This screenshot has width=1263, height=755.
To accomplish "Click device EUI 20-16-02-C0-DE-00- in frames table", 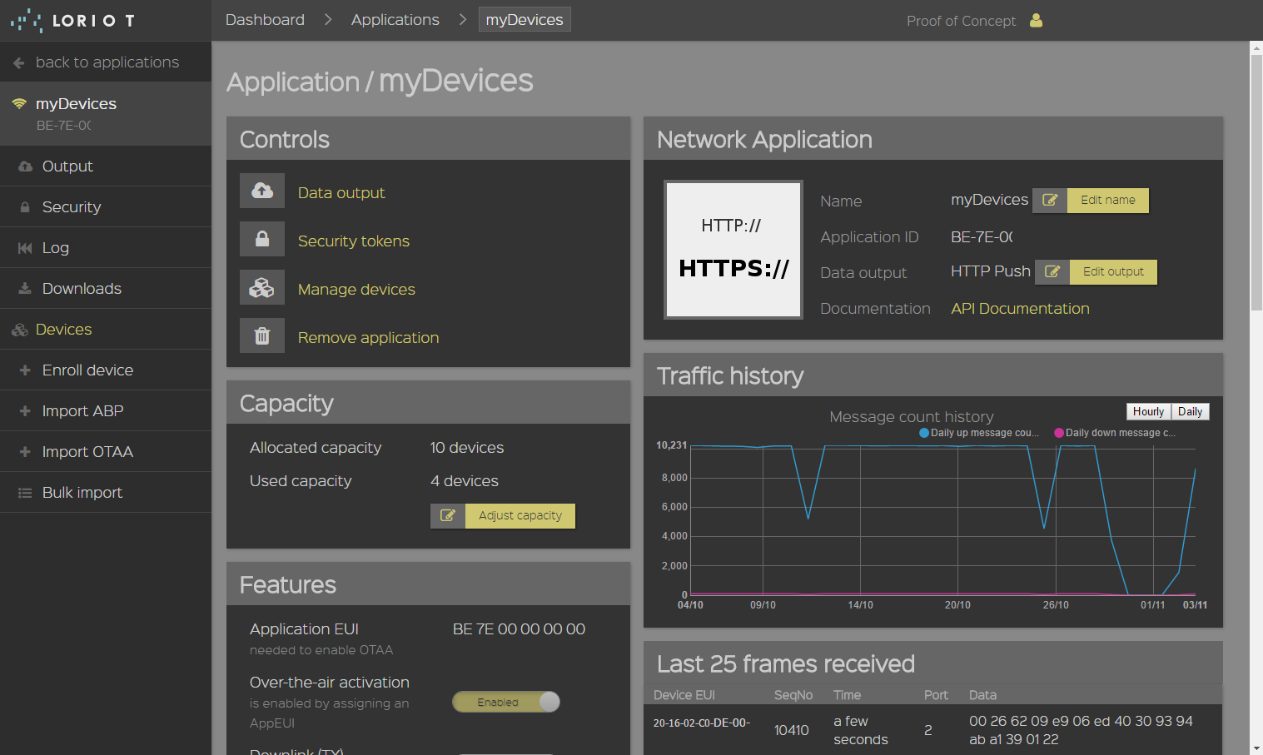I will 701,723.
